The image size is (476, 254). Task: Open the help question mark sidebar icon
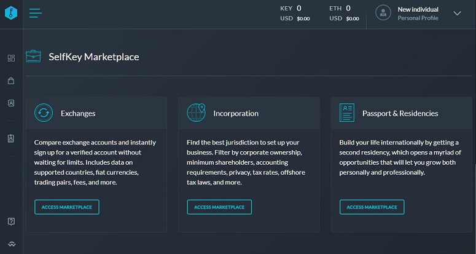11,221
